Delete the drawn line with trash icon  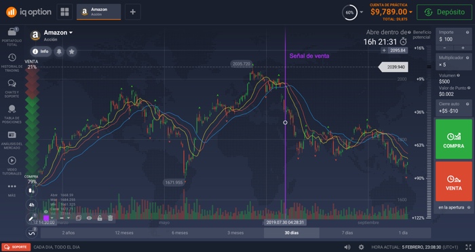tap(110, 218)
